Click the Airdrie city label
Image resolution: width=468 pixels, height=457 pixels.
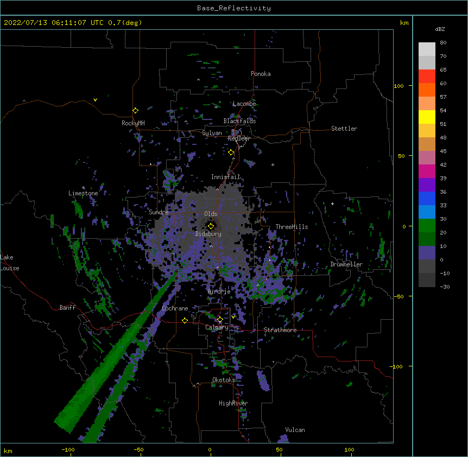click(219, 291)
